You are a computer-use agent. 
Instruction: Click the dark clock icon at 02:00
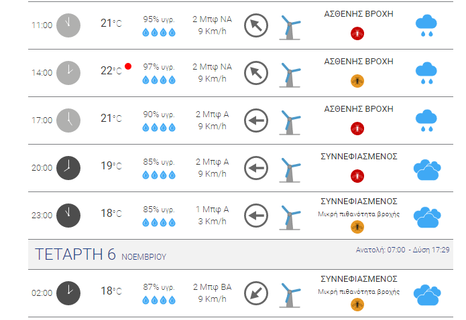[68, 293]
